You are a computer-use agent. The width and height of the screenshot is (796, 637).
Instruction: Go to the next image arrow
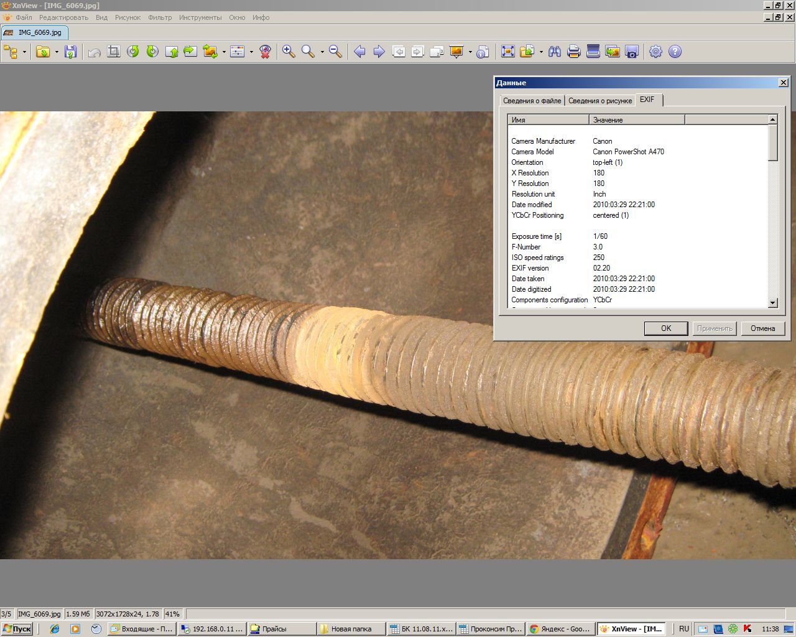pos(379,52)
